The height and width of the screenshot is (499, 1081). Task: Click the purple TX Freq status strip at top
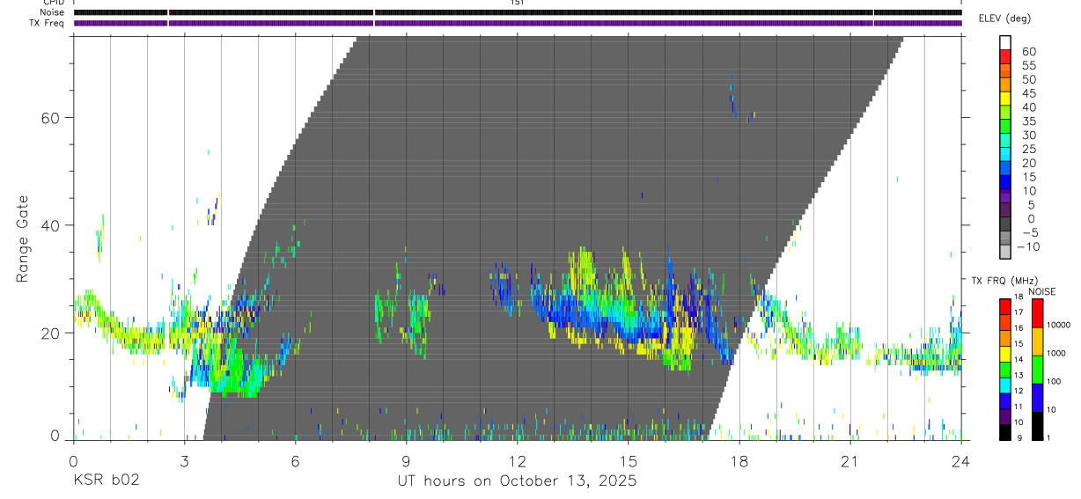pyautogui.click(x=518, y=23)
